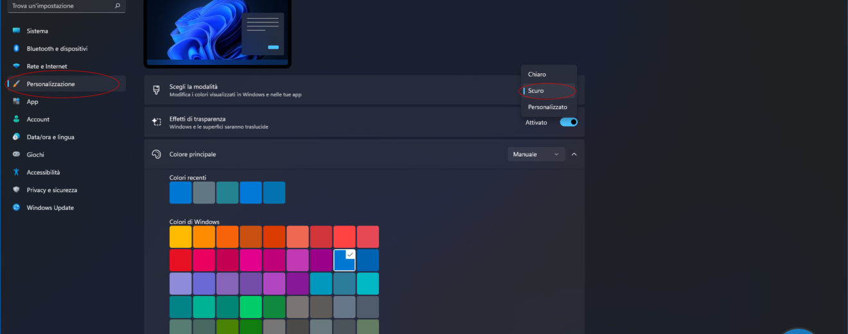Open the Account person icon
This screenshot has height=334, width=848.
[16, 119]
